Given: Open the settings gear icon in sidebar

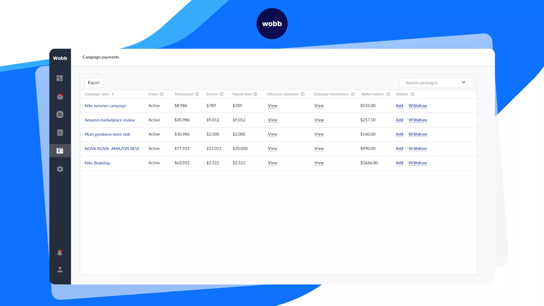Looking at the screenshot, I should [x=60, y=169].
